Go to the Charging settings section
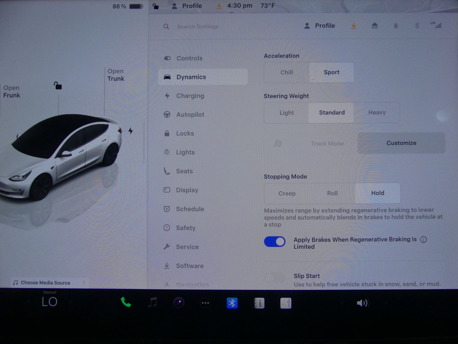The image size is (458, 344). 190,96
